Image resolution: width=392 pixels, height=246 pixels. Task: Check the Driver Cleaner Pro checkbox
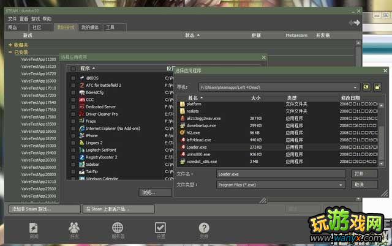click(x=73, y=114)
